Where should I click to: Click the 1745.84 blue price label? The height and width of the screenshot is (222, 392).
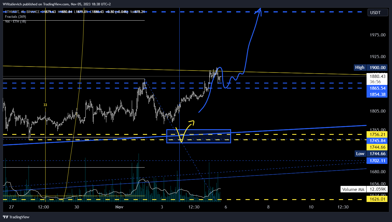377,140
